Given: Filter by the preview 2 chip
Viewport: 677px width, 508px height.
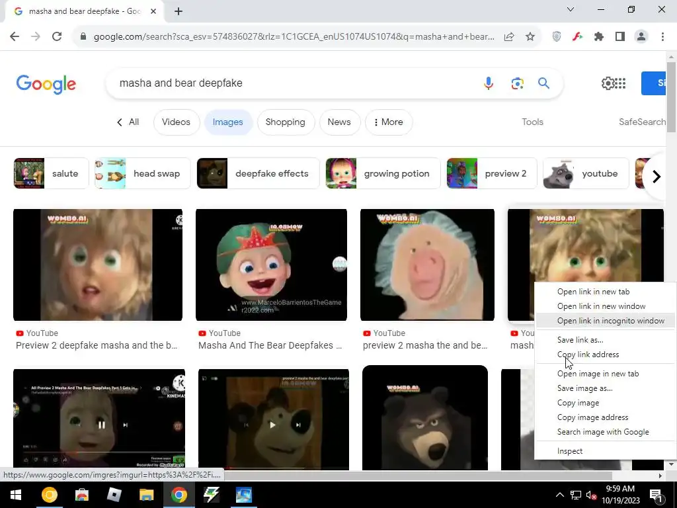Looking at the screenshot, I should point(492,173).
